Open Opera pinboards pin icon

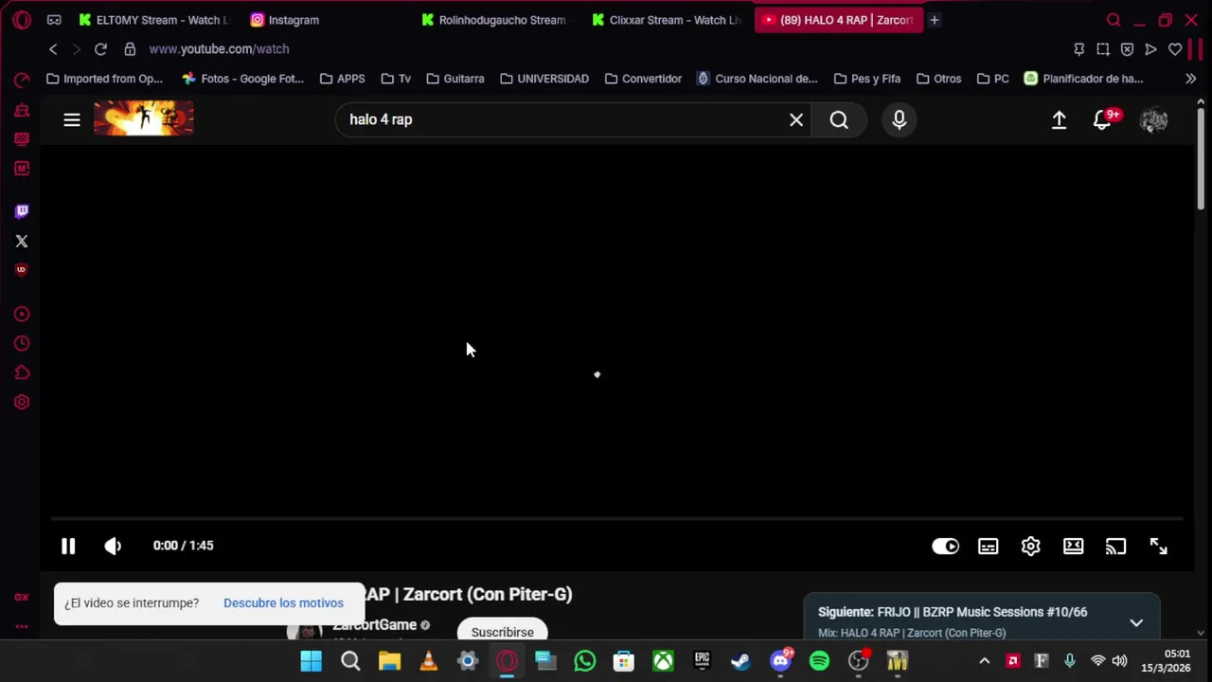click(x=1079, y=49)
